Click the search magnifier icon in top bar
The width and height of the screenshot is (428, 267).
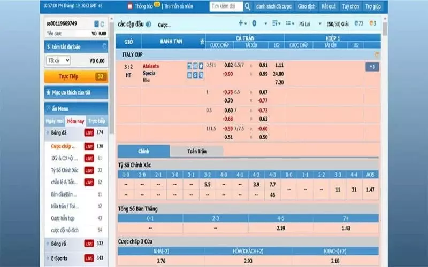(x=247, y=6)
